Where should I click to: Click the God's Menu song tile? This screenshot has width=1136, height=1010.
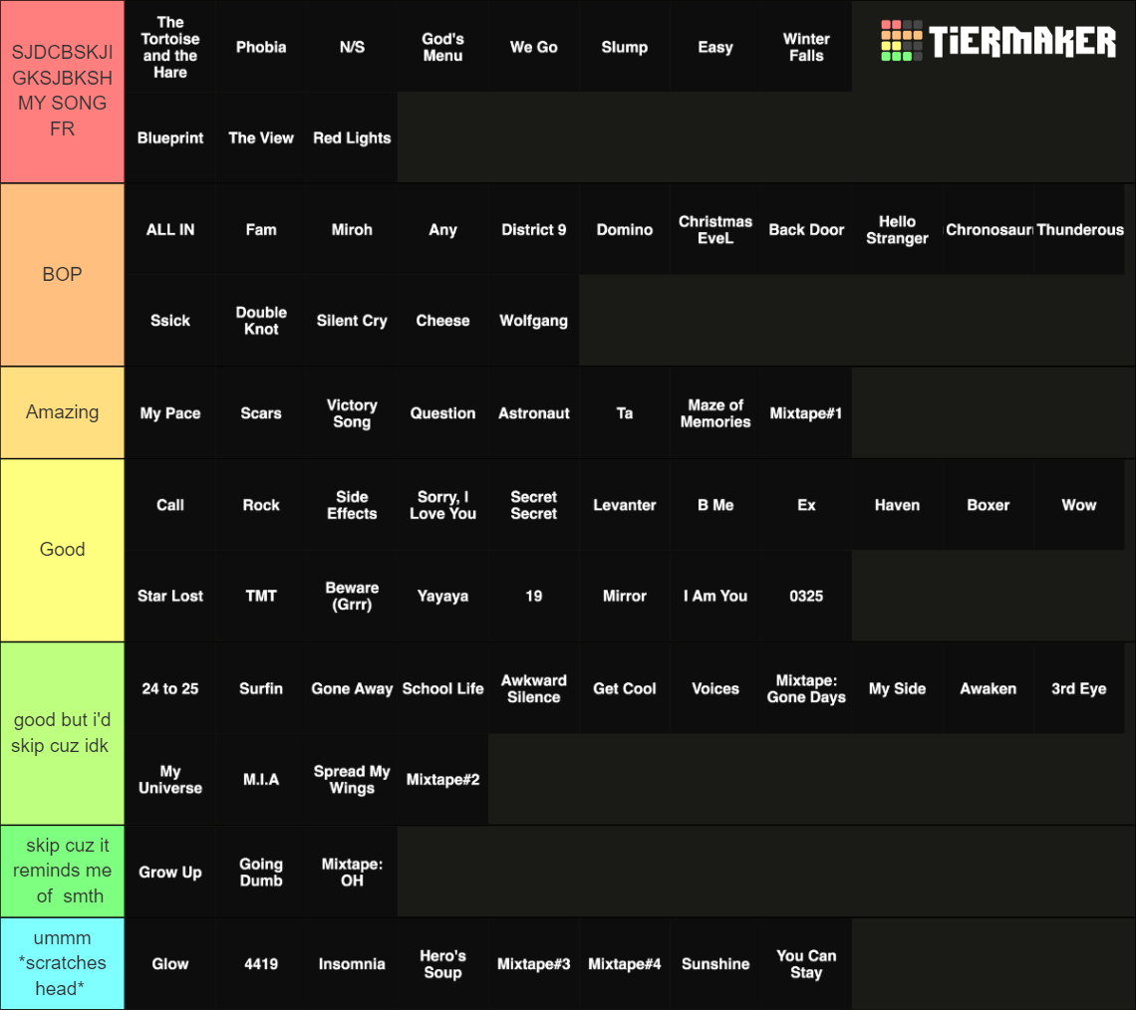click(442, 47)
